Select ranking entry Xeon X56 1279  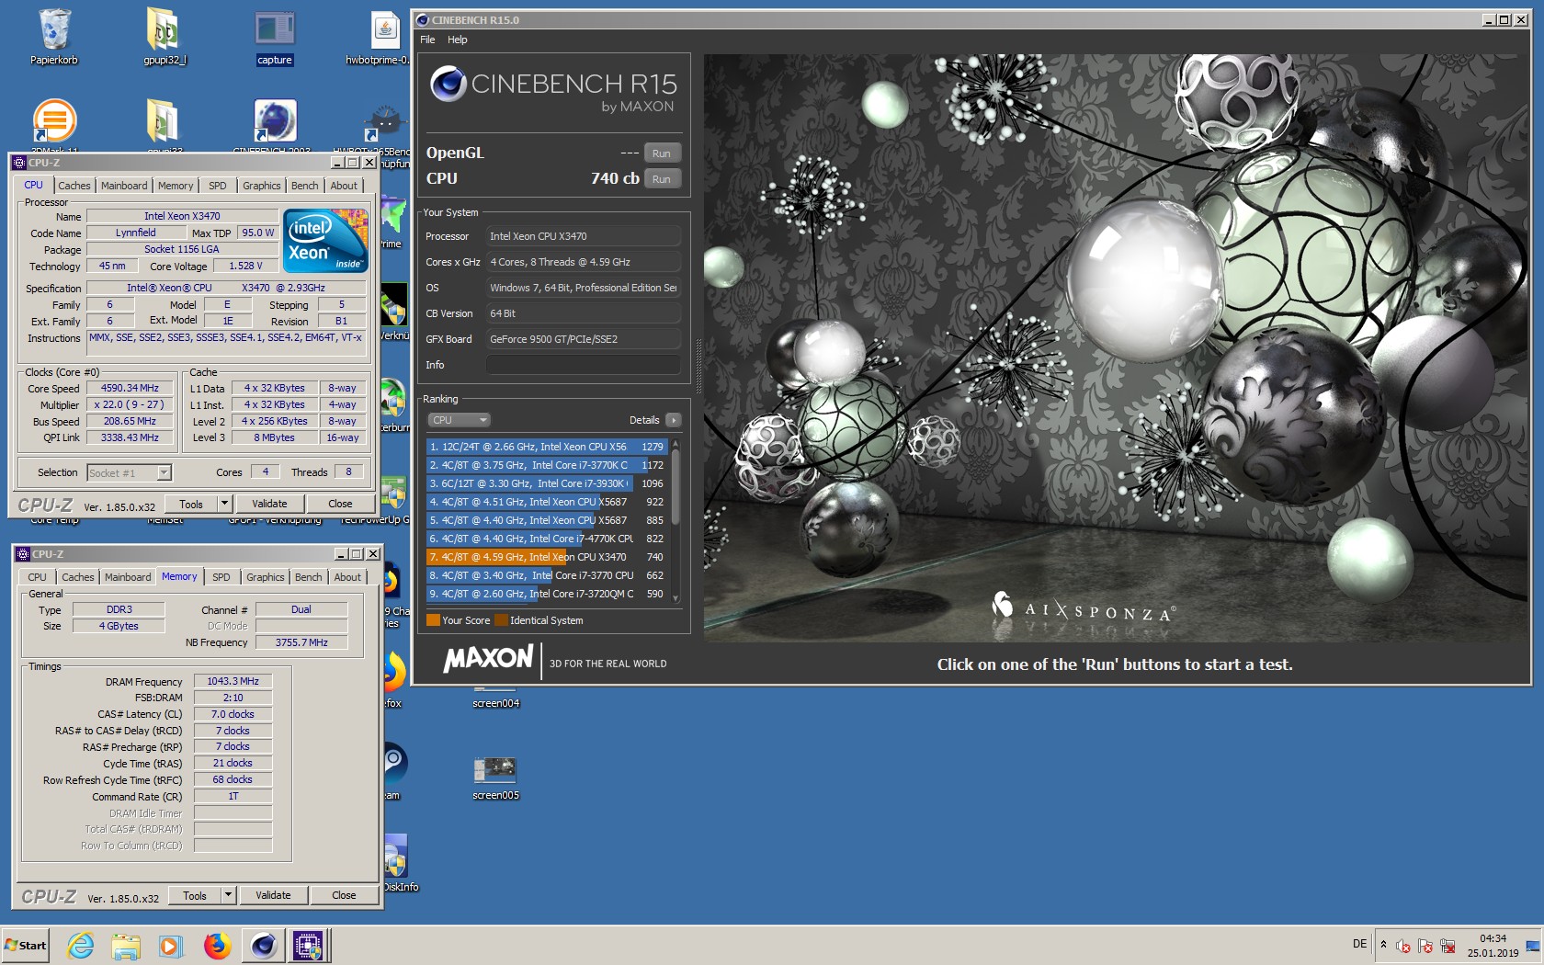point(547,447)
